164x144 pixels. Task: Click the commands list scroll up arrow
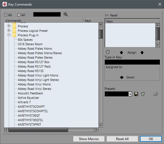(x=101, y=25)
